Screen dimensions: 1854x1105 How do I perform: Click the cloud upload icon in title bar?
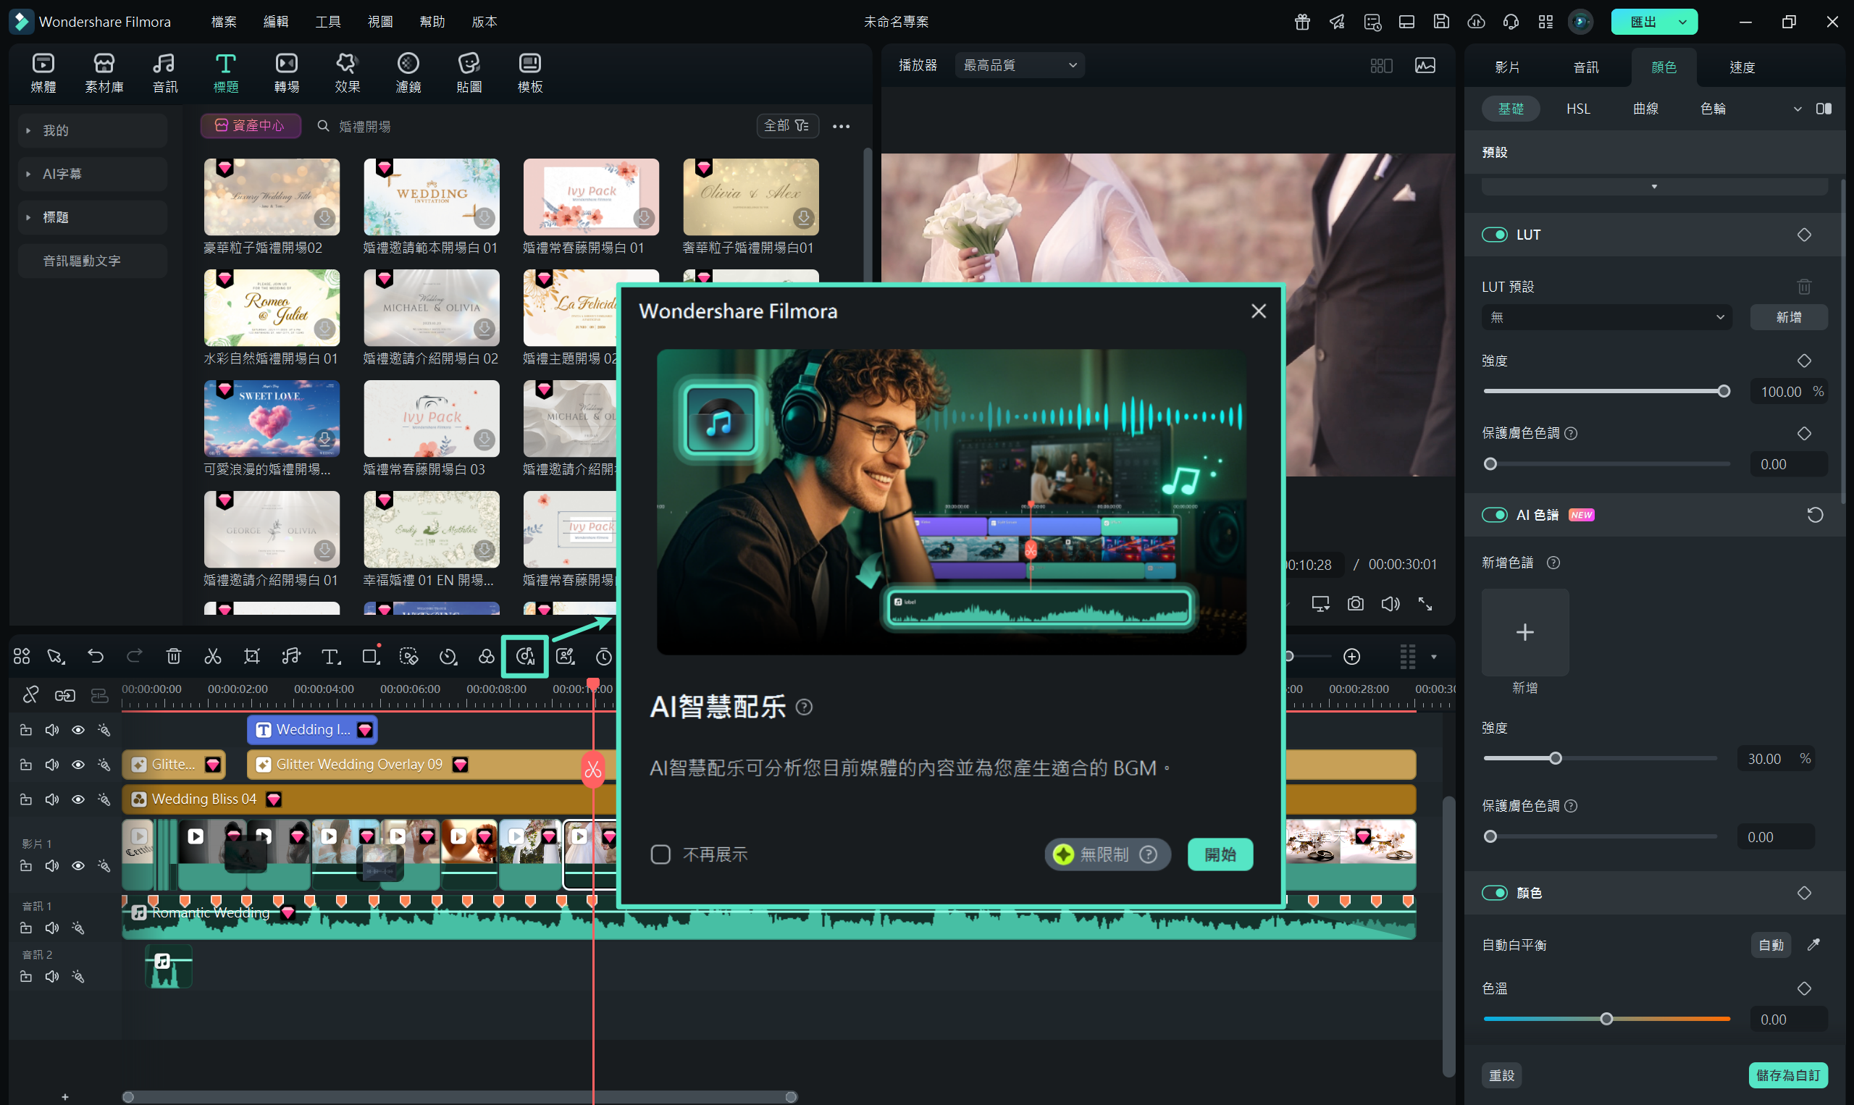tap(1477, 22)
